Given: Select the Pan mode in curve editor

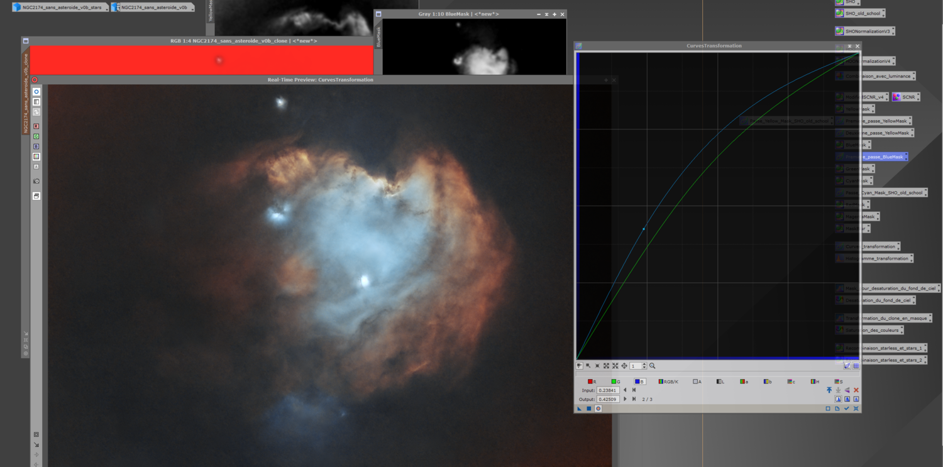Looking at the screenshot, I should [624, 366].
